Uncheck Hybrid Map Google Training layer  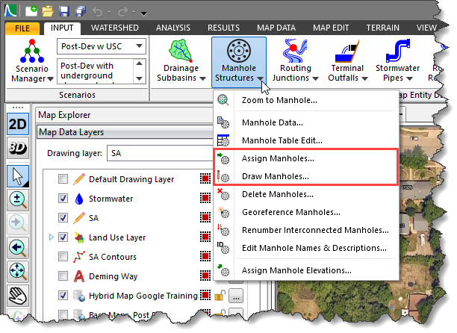pos(63,295)
